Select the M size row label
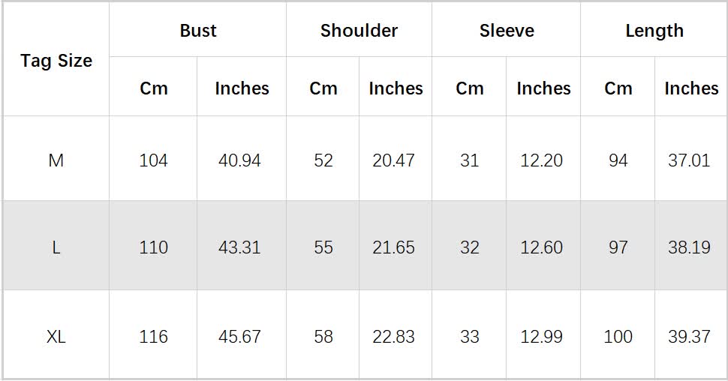728x381 pixels. (56, 160)
